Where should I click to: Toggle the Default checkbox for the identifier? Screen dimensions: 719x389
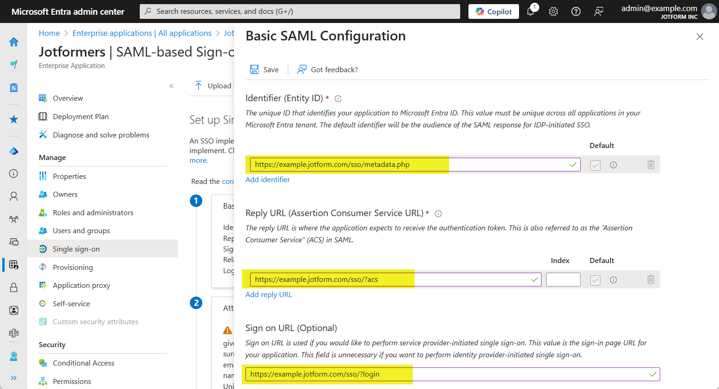[595, 165]
